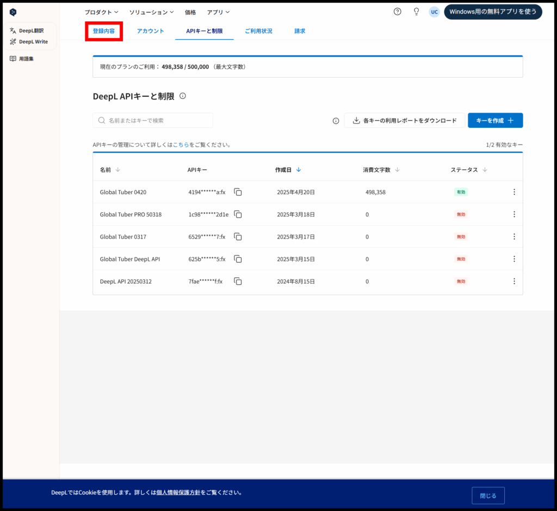The height and width of the screenshot is (511, 557).
Task: Copy the Global Tuber DeepL API key
Action: (x=238, y=259)
